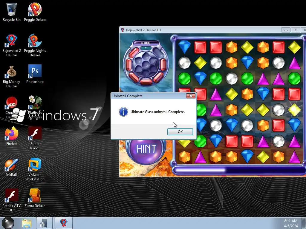Image resolution: width=306 pixels, height=229 pixels.
Task: Open Windows Explorer from the taskbar
Action: point(27,223)
